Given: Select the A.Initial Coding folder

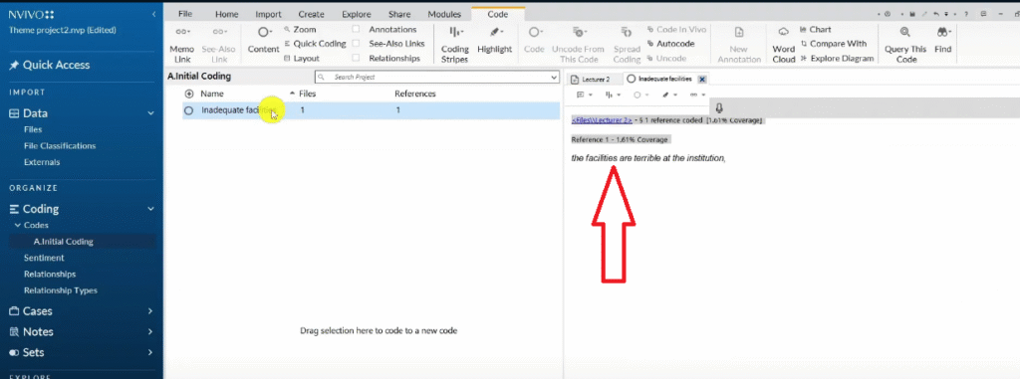Looking at the screenshot, I should [63, 241].
